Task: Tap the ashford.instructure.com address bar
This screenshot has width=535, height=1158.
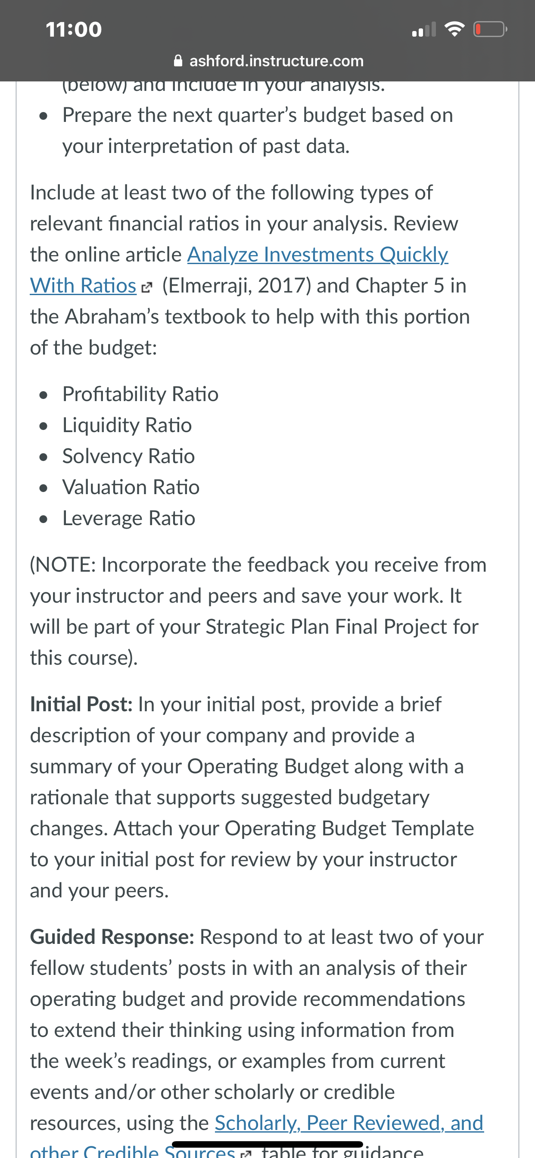Action: pyautogui.click(x=269, y=61)
